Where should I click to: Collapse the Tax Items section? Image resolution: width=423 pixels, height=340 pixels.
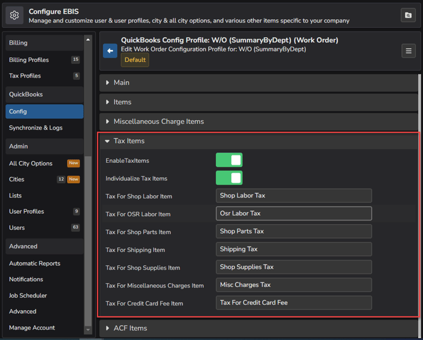128,141
